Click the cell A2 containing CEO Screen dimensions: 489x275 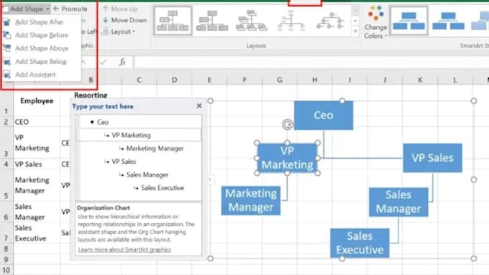(37, 122)
